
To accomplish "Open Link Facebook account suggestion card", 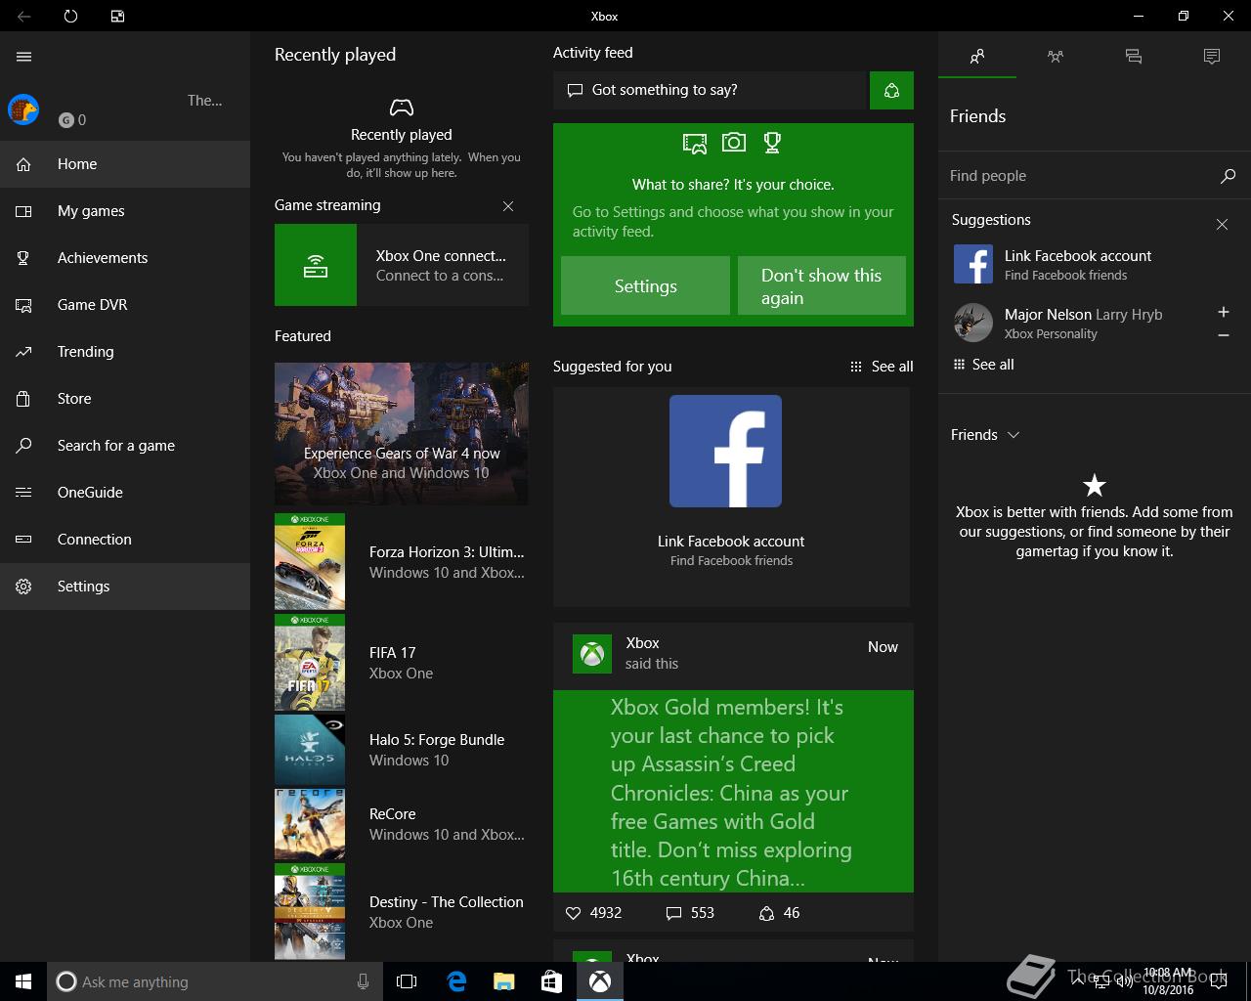I will point(731,497).
